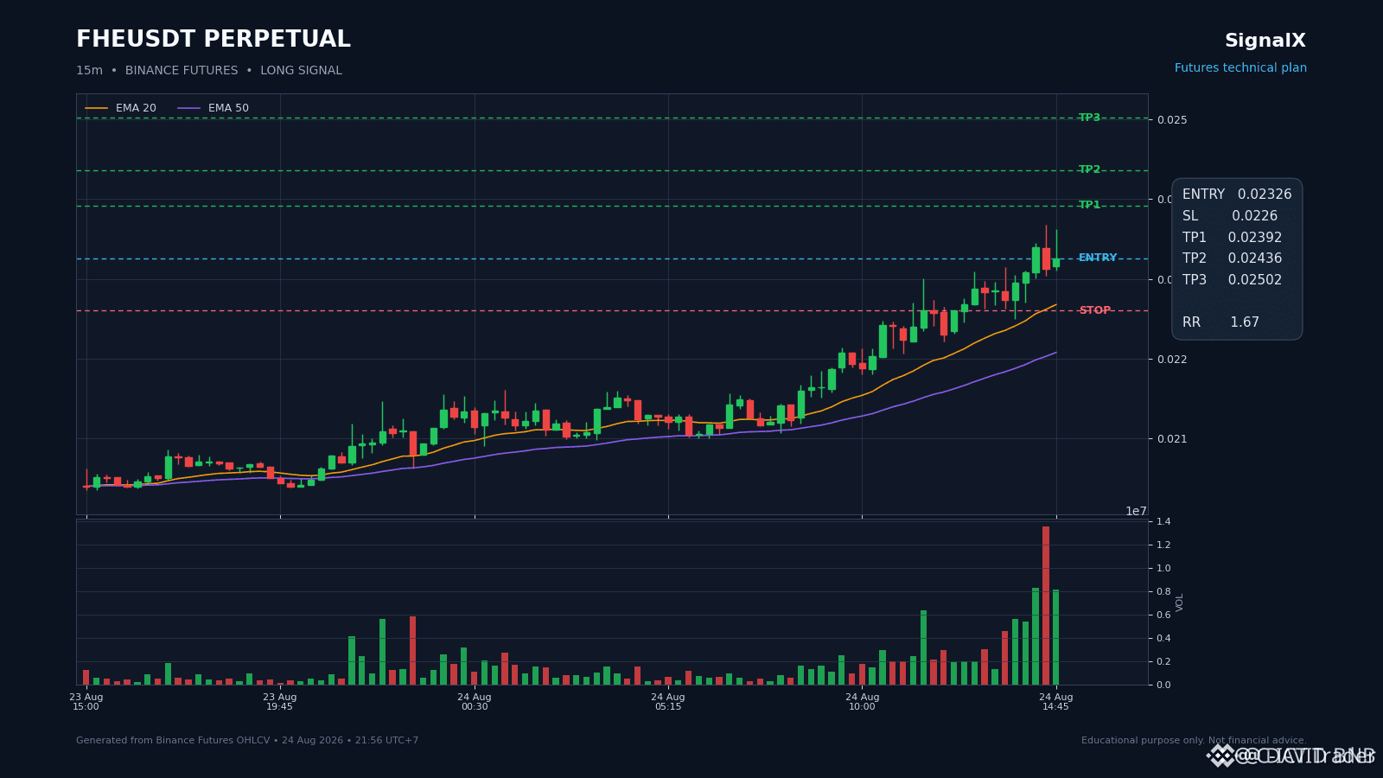Click the 1e7 volume scale label
Viewport: 1383px width, 778px height.
click(x=1136, y=511)
